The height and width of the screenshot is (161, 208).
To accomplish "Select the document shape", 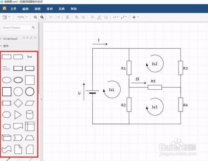I will pyautogui.click(x=18, y=126).
